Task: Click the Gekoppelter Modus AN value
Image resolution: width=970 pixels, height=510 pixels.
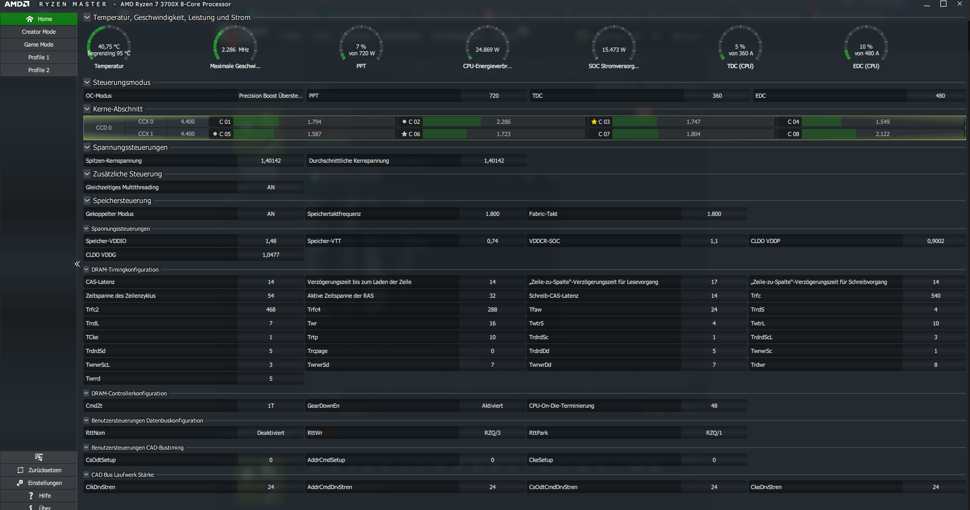Action: [x=271, y=214]
